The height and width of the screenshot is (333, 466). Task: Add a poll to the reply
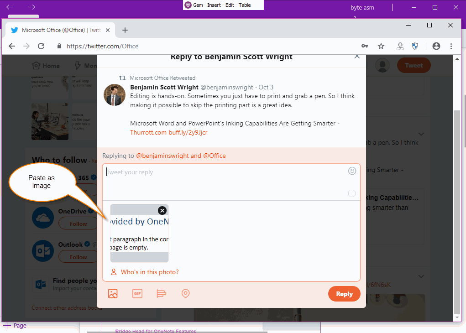click(x=161, y=293)
